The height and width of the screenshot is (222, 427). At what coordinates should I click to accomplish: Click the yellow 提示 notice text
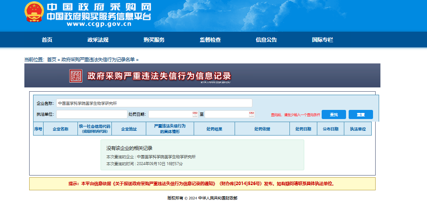[x=202, y=184]
